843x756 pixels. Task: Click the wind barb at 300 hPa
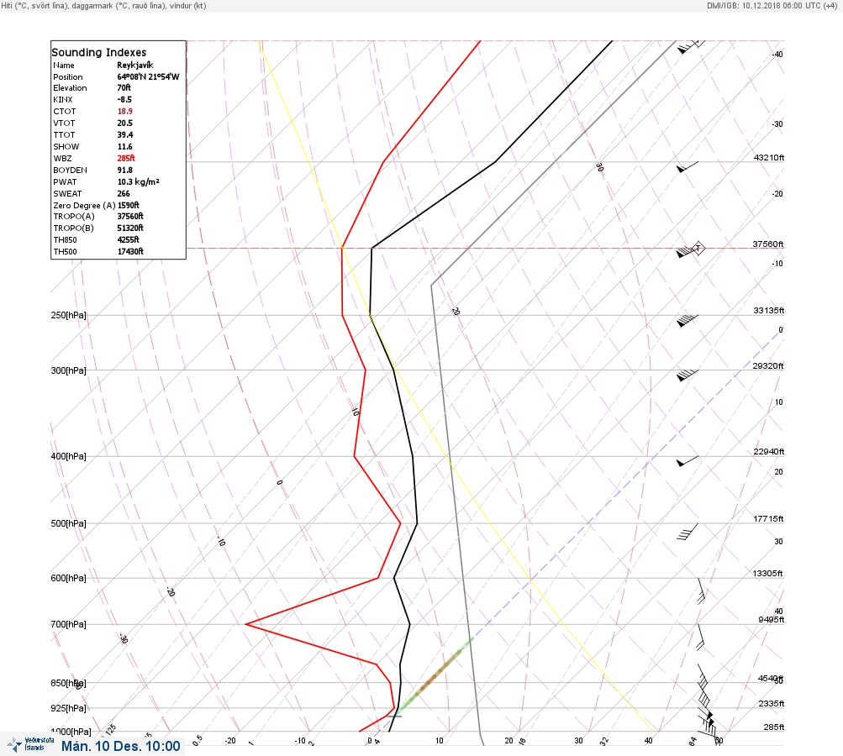point(688,375)
